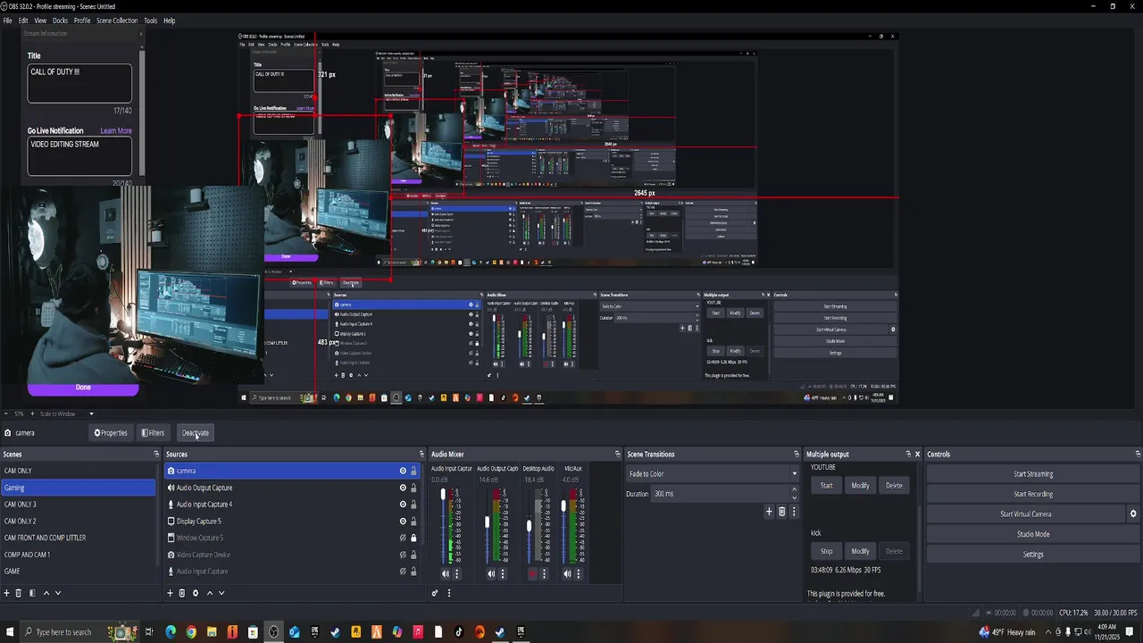
Task: Lock the camera source
Action: [x=413, y=471]
